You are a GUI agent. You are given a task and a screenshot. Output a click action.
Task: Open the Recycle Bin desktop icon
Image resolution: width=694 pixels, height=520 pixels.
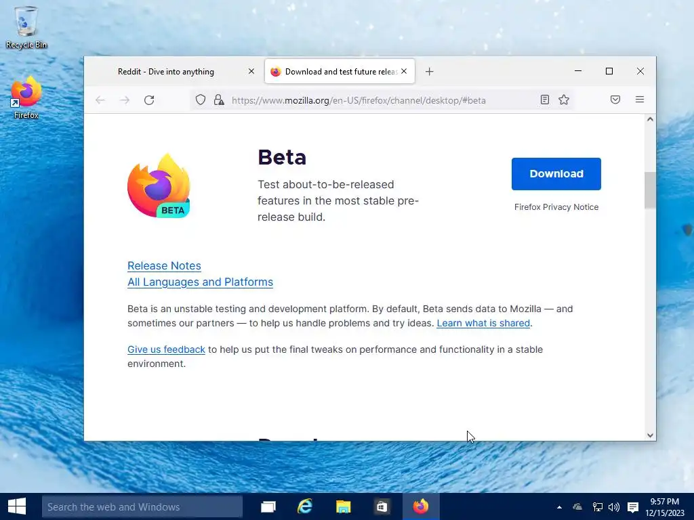[26, 27]
